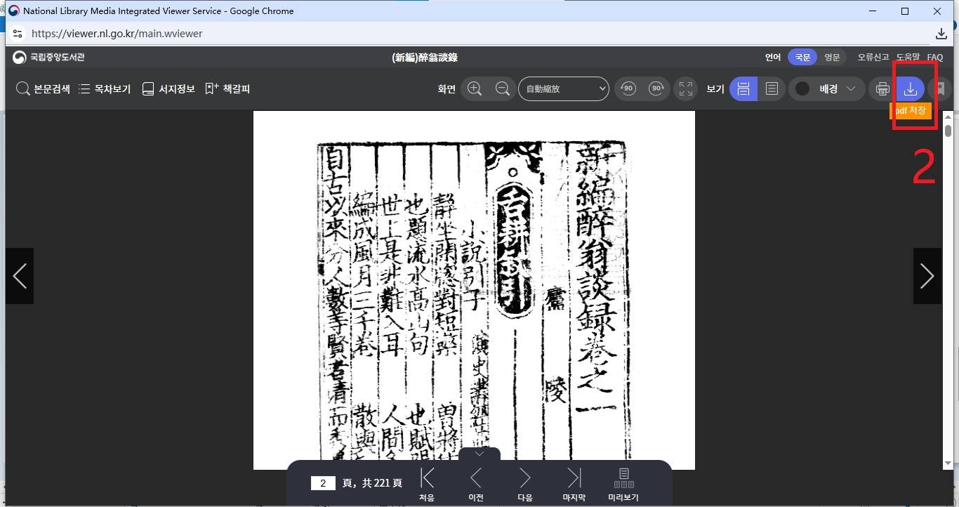
Task: Switch to the text list view mode
Action: point(772,88)
